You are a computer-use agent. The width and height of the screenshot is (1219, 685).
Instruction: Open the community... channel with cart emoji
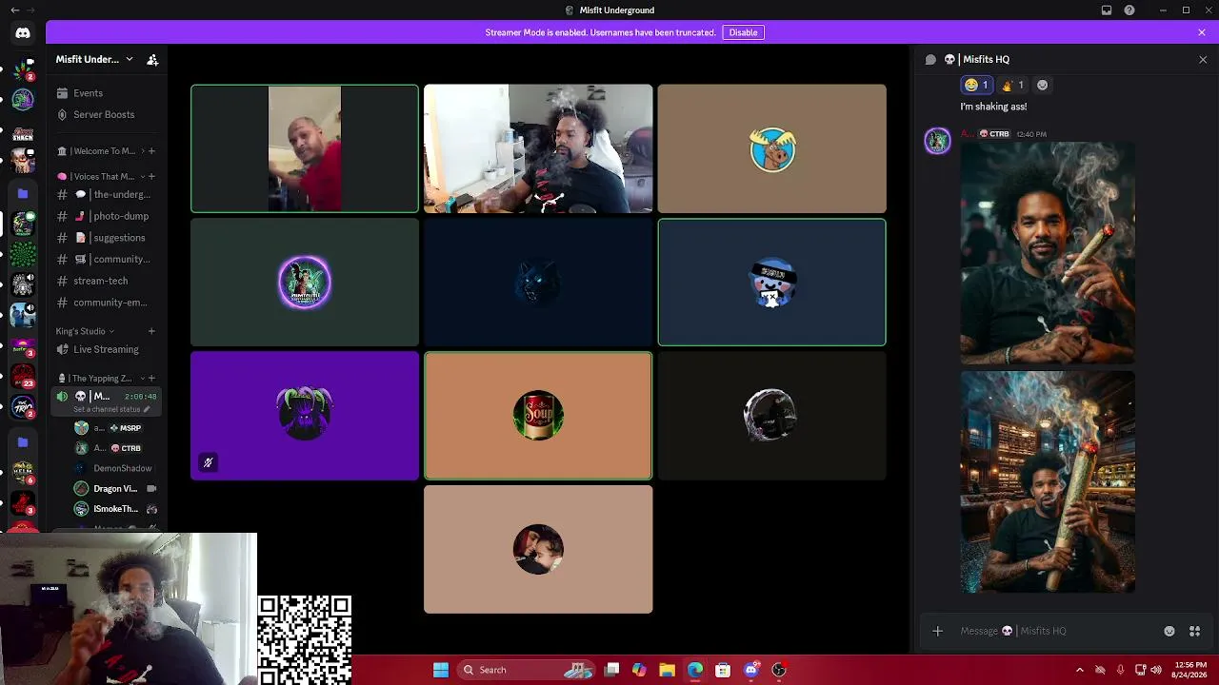(106, 259)
